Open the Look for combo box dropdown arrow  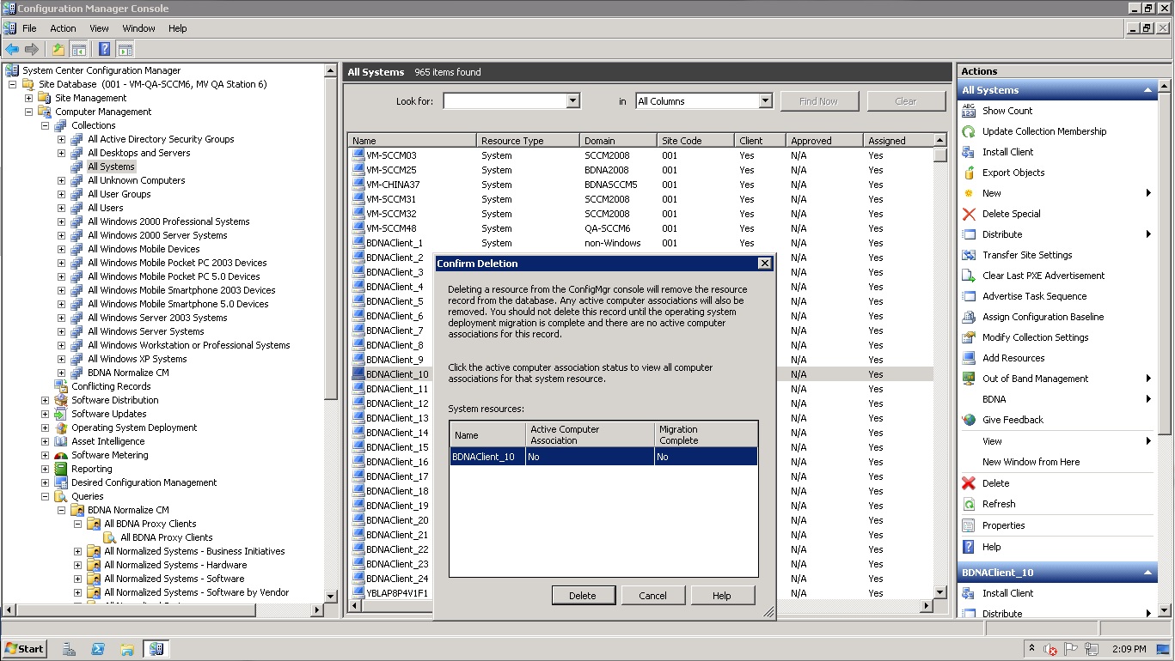pyautogui.click(x=573, y=101)
